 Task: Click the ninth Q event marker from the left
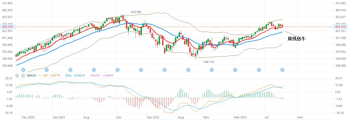point(212,70)
